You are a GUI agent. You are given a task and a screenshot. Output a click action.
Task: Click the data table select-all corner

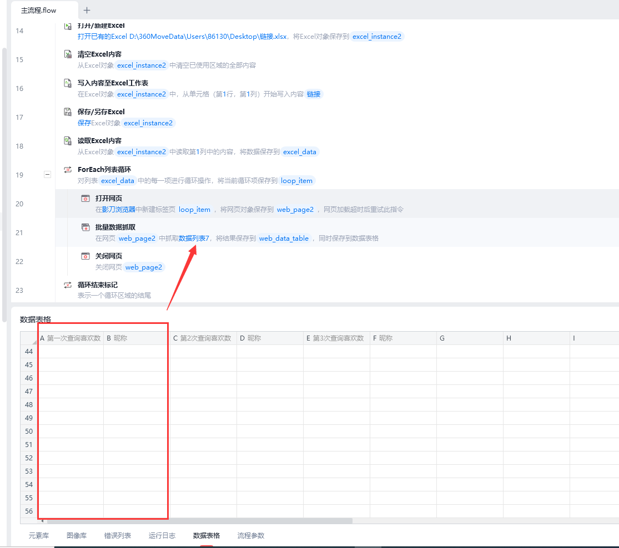pyautogui.click(x=29, y=338)
